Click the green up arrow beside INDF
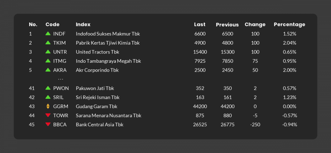 (x=48, y=34)
